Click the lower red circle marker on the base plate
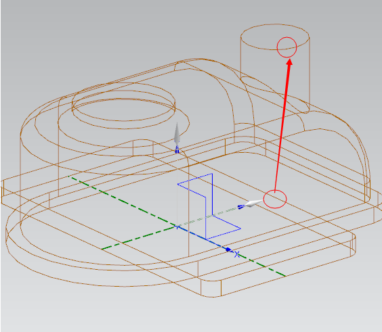 (275, 199)
